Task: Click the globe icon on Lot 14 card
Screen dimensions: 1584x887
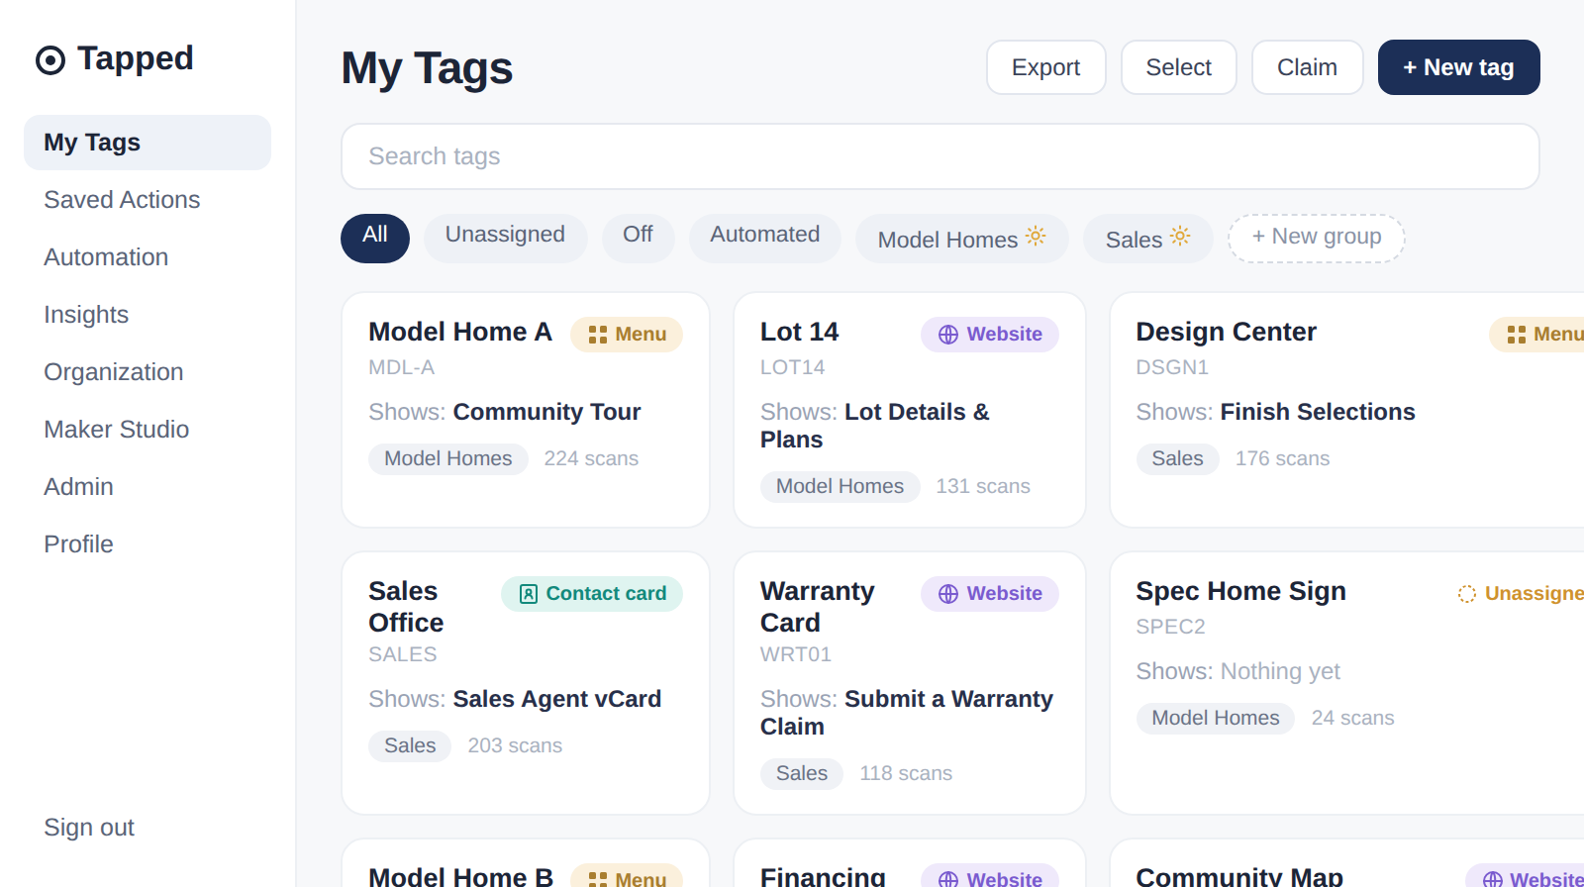Action: (948, 335)
